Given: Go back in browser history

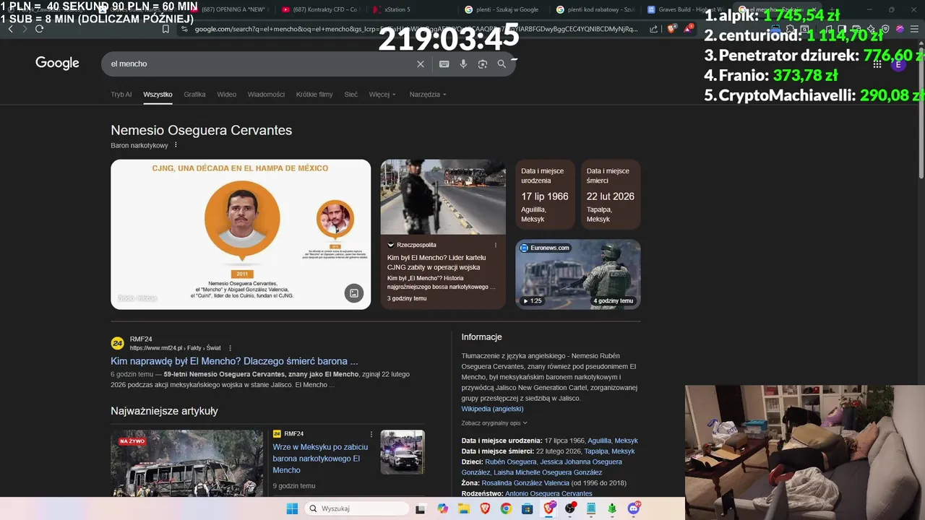Looking at the screenshot, I should 10,29.
